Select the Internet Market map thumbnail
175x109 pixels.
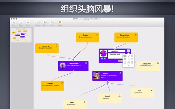coord(21,35)
